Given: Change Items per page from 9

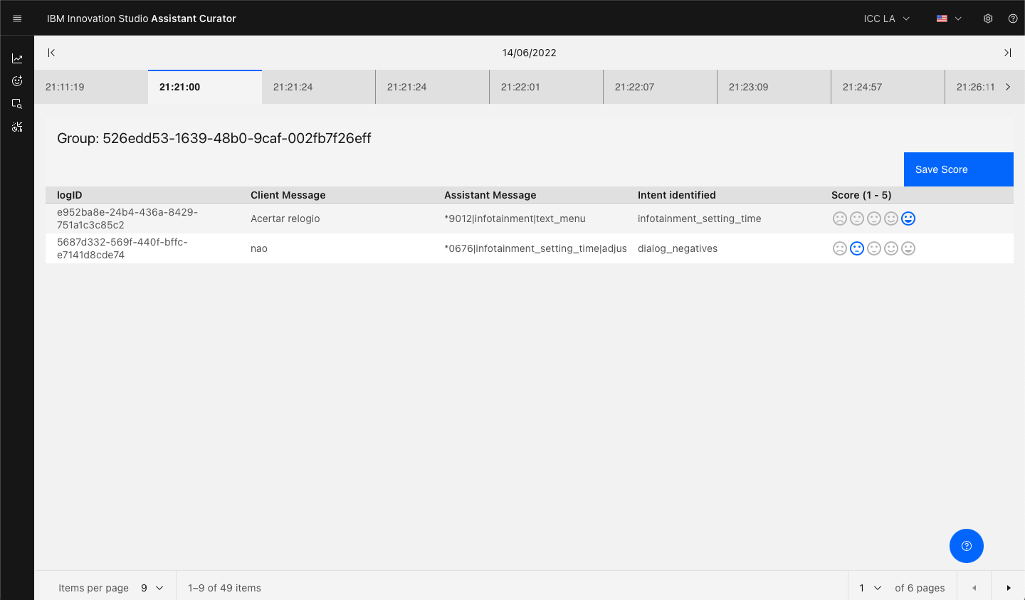Looking at the screenshot, I should [152, 588].
